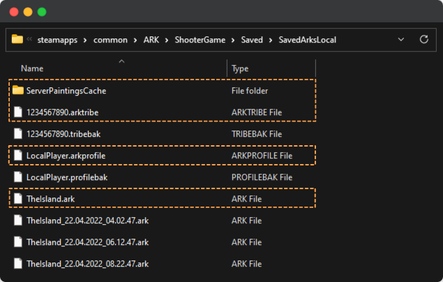Viewport: 443px width, 282px height.
Task: Select the TheIsland_22.04.2022_06.12.47.ark file name
Action: 88,242
